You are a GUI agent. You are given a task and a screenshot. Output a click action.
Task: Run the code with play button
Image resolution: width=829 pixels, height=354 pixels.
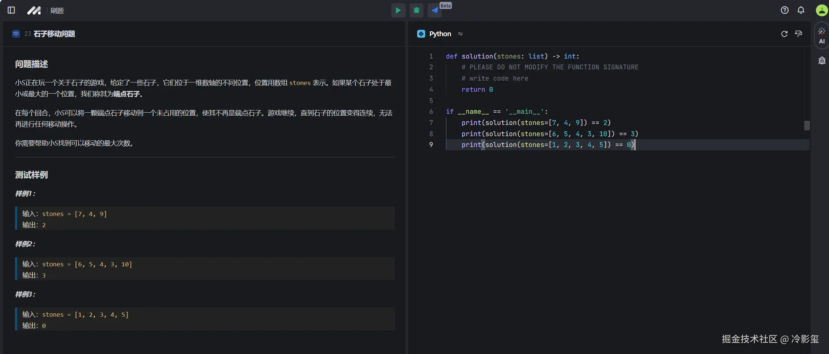398,10
